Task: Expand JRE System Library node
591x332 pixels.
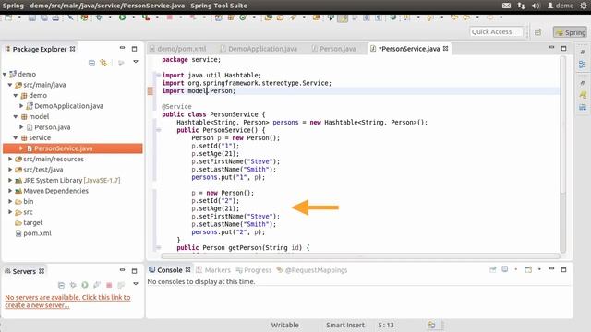Action: tap(10, 180)
